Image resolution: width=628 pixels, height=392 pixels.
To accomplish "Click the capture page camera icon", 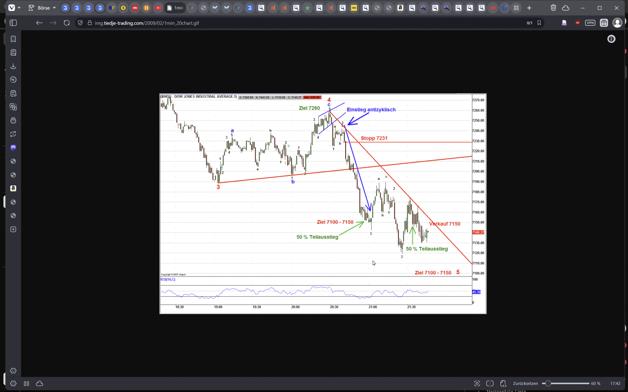I will point(477,383).
